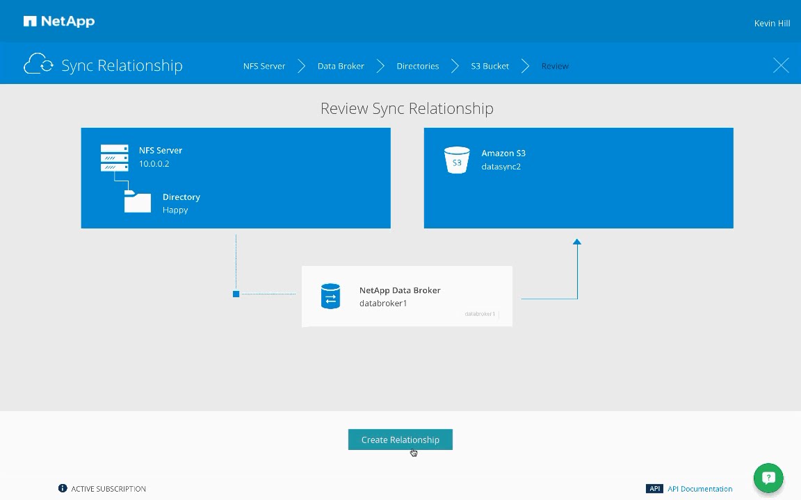Click the NetApp Data Broker title

(400, 290)
